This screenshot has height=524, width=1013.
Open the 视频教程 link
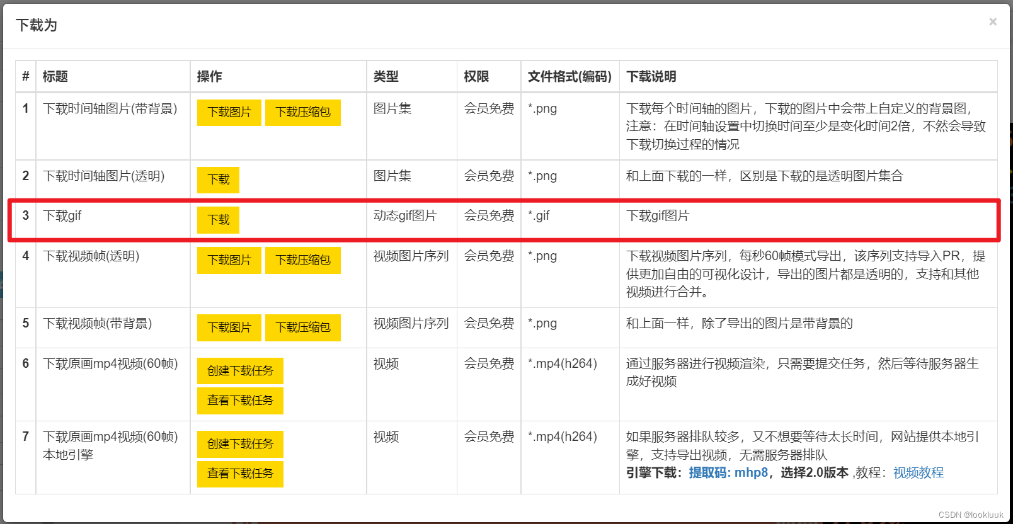[919, 472]
